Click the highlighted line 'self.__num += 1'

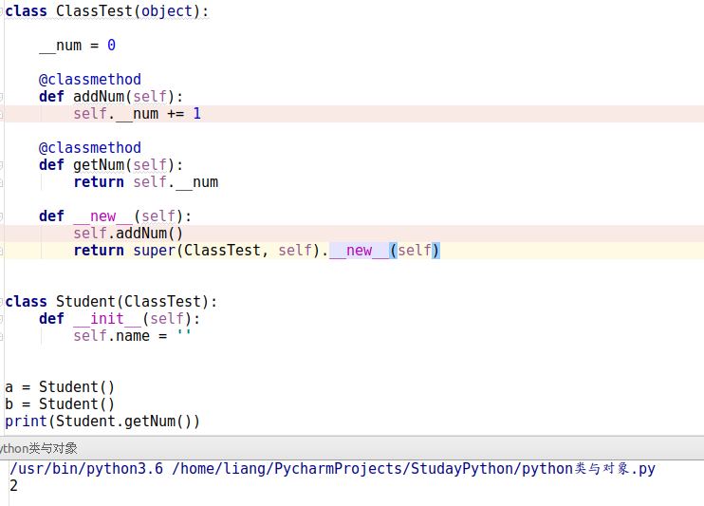click(x=137, y=114)
